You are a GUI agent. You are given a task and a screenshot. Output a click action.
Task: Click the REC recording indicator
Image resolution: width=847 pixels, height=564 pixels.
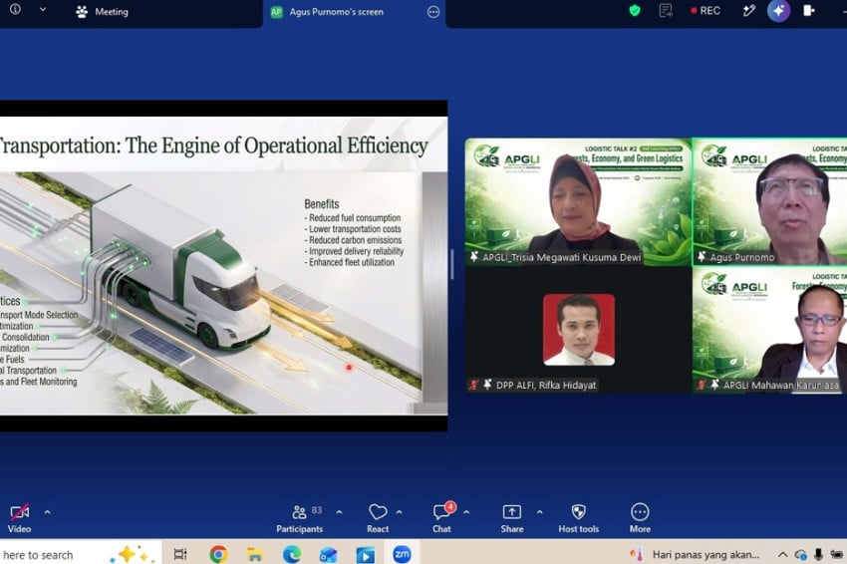[x=705, y=10]
